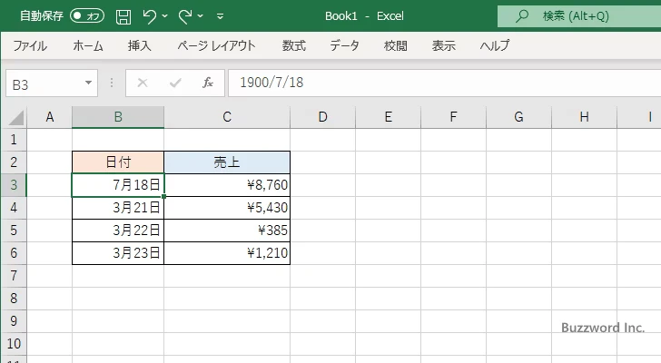The image size is (661, 363).
Task: Open the 表示 tab
Action: click(x=443, y=45)
